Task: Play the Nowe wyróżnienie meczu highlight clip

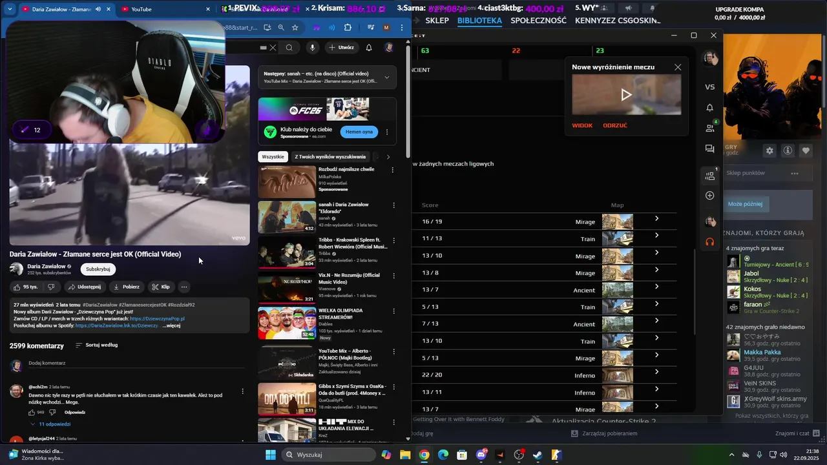Action: click(626, 95)
